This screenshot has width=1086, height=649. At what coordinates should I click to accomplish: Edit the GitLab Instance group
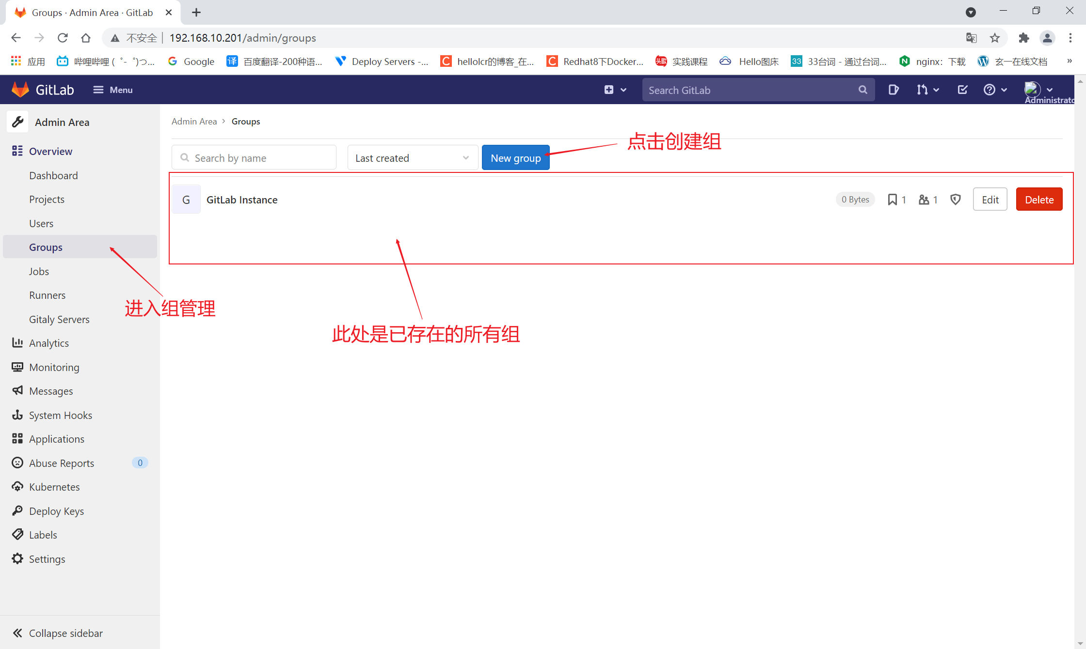click(x=990, y=200)
